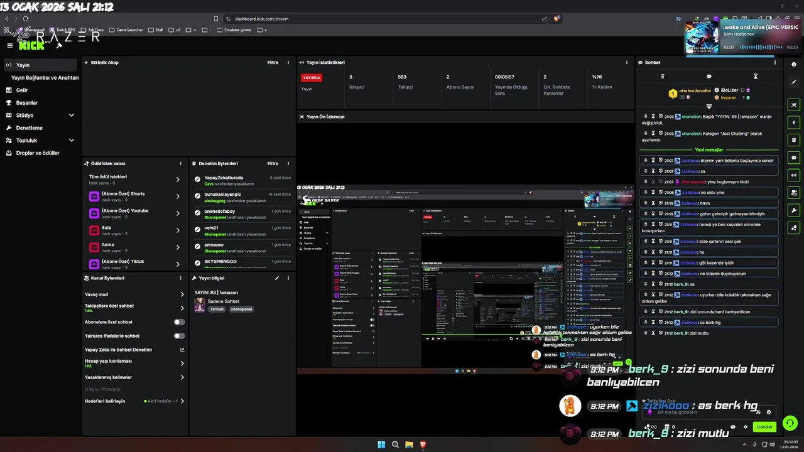Image resolution: width=804 pixels, height=452 pixels.
Task: Open Yasaklanmış kelimeler settings
Action: point(134,377)
